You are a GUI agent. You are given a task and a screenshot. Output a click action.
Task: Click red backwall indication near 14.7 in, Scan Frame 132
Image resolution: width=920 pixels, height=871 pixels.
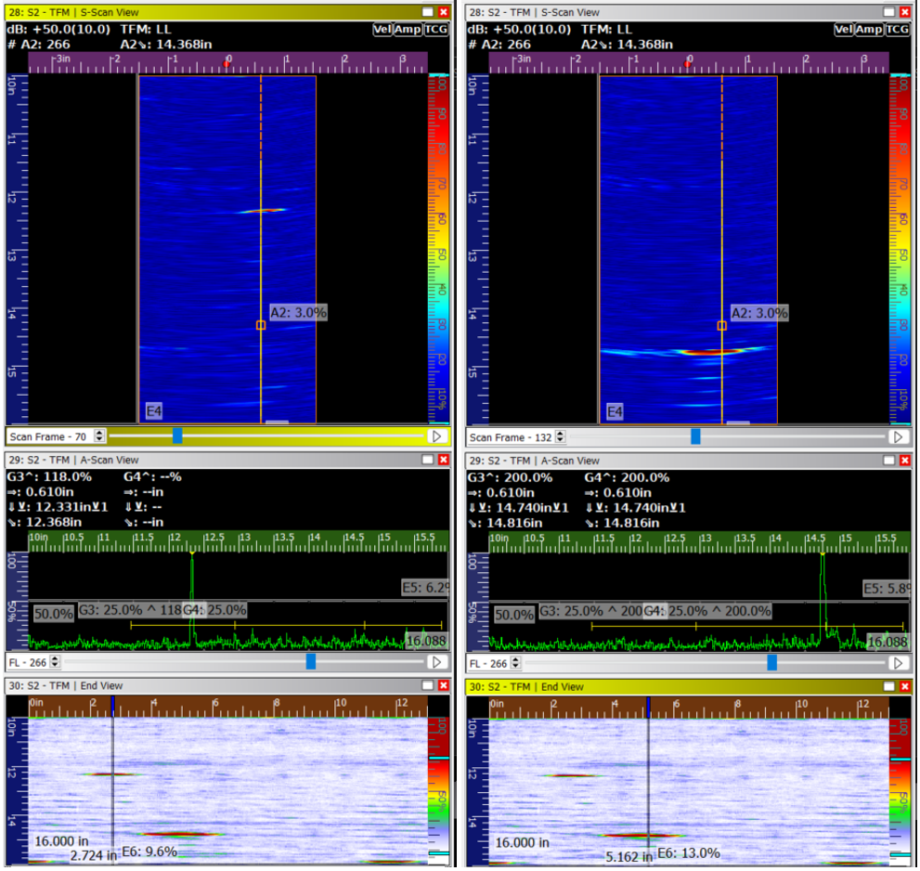click(710, 352)
